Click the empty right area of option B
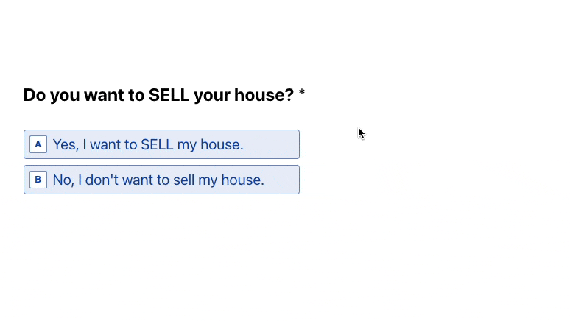570x321 pixels. (x=282, y=180)
